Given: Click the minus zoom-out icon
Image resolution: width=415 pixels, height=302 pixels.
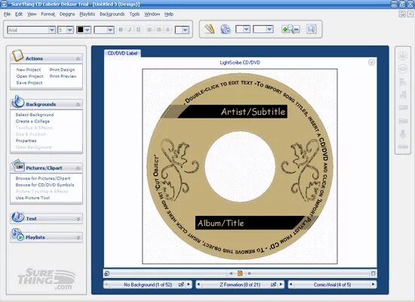Looking at the screenshot, I should point(297,29).
